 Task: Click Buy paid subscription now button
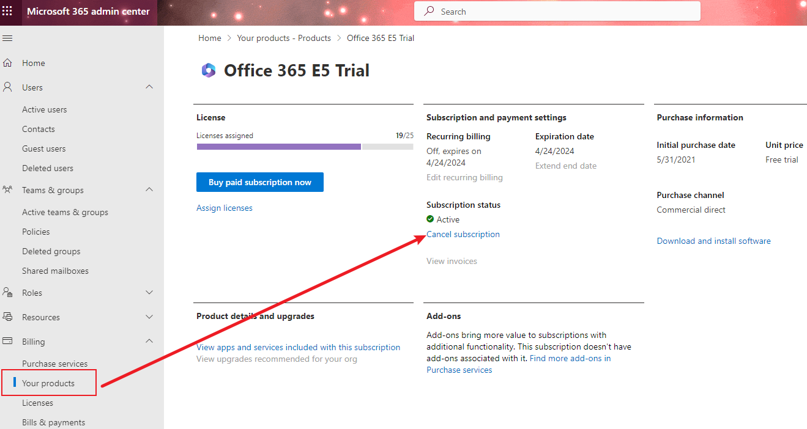[x=260, y=182]
